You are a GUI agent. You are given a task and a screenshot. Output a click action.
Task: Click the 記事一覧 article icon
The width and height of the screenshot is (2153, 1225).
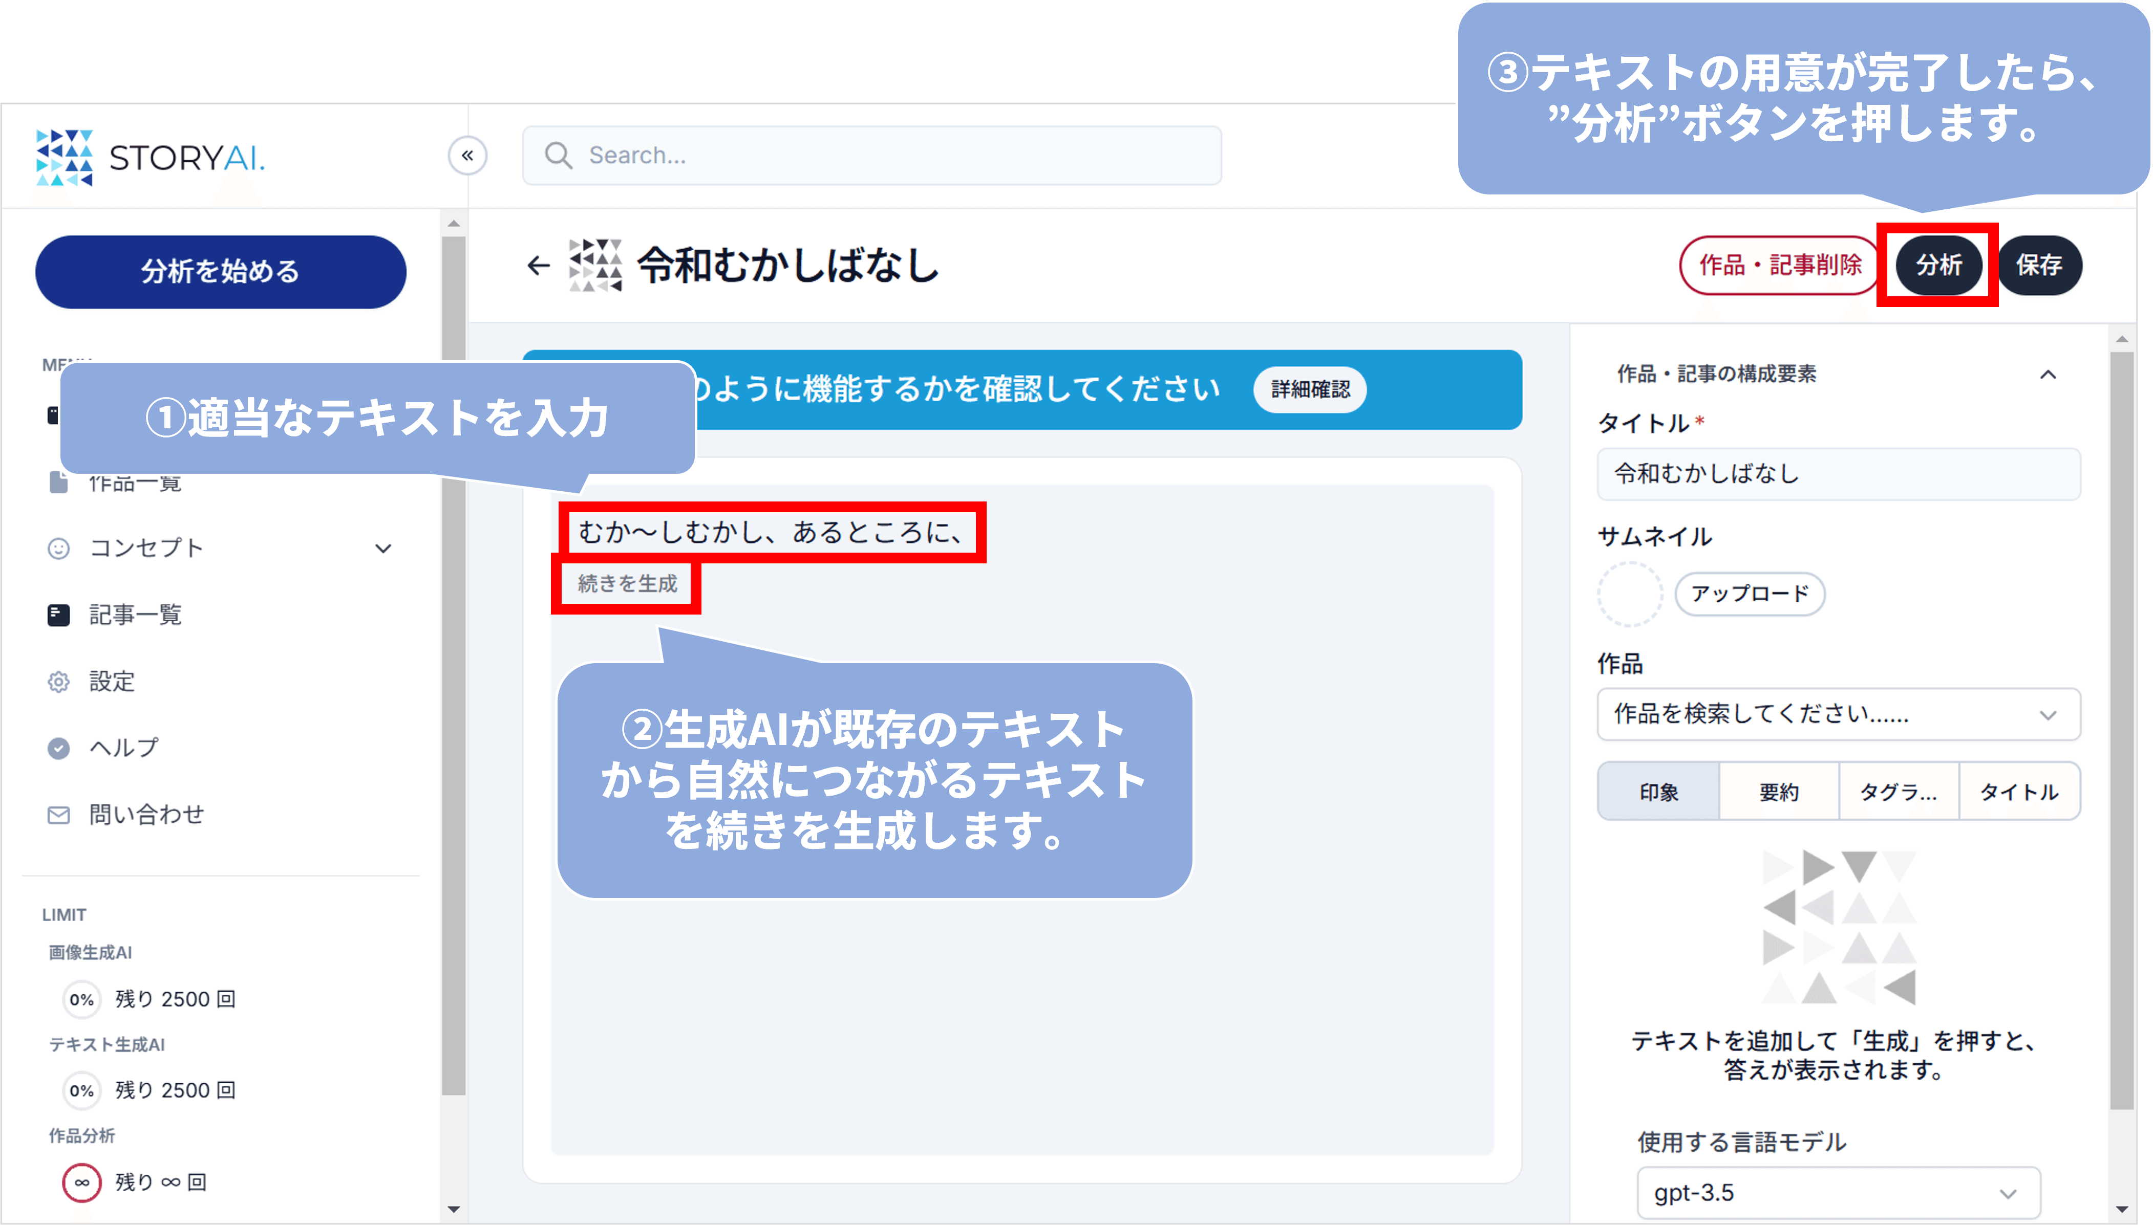[58, 615]
